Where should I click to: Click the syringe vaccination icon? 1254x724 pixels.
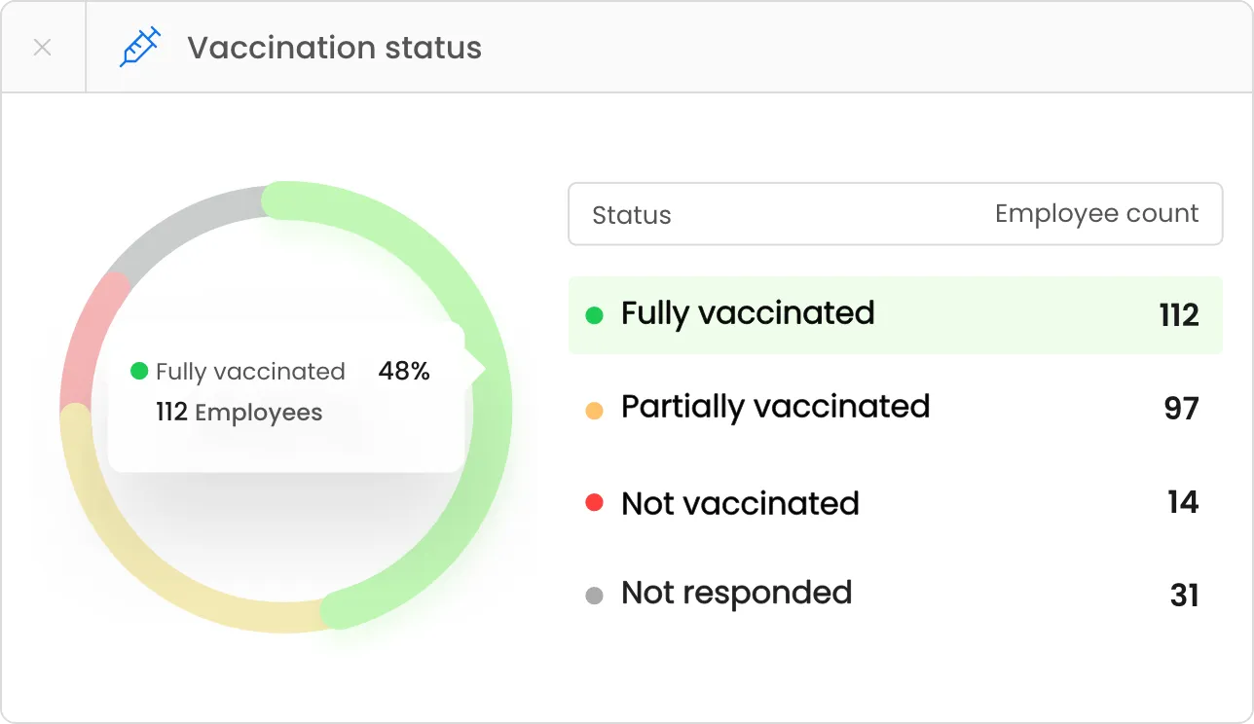click(x=139, y=48)
